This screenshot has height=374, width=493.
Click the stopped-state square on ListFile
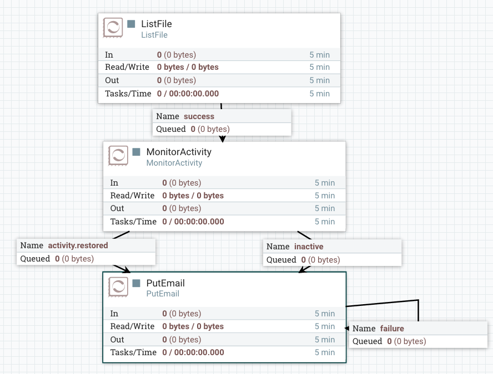131,24
